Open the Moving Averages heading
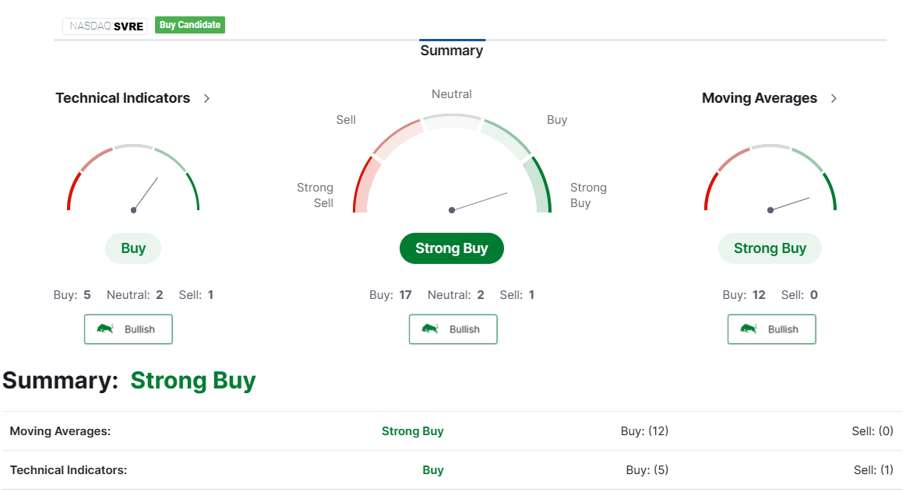906x492 pixels. (760, 98)
